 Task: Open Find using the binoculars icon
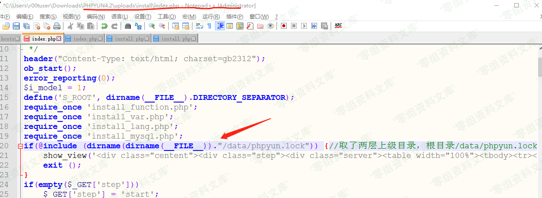(127, 26)
